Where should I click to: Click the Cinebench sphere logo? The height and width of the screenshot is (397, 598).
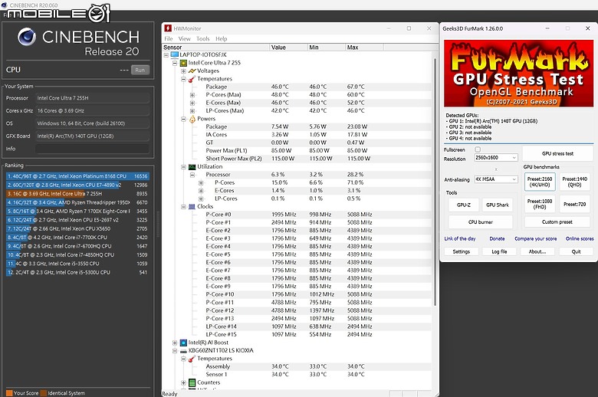tap(27, 37)
